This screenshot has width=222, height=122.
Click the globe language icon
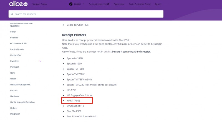pos(71,4)
